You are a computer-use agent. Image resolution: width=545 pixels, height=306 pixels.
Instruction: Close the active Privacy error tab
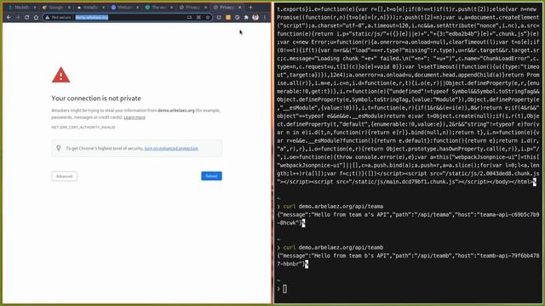pos(240,8)
